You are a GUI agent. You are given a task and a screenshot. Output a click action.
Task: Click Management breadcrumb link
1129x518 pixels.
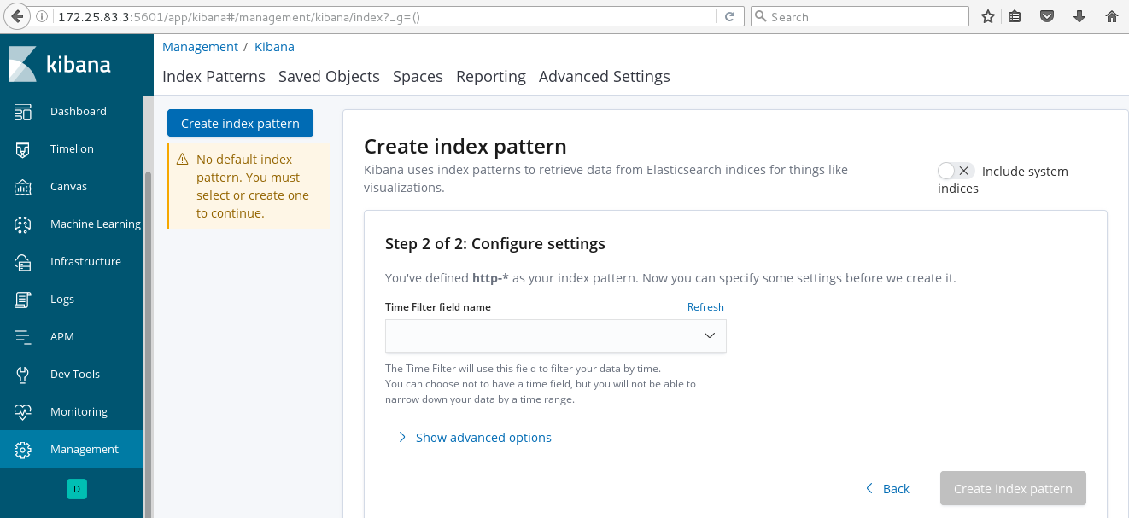pyautogui.click(x=200, y=47)
